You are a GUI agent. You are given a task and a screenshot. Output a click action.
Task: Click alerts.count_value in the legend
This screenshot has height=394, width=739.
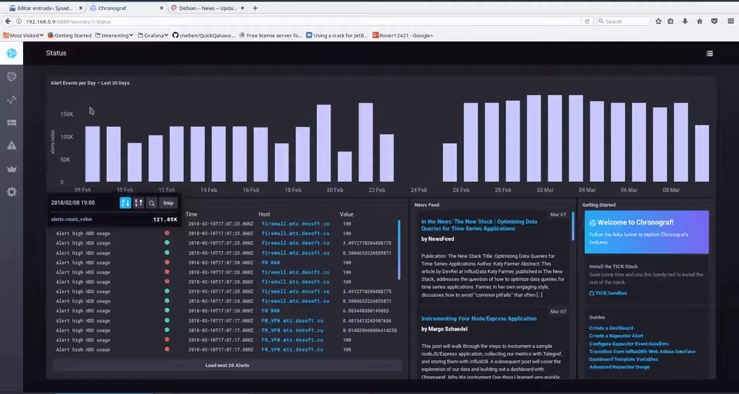point(71,219)
